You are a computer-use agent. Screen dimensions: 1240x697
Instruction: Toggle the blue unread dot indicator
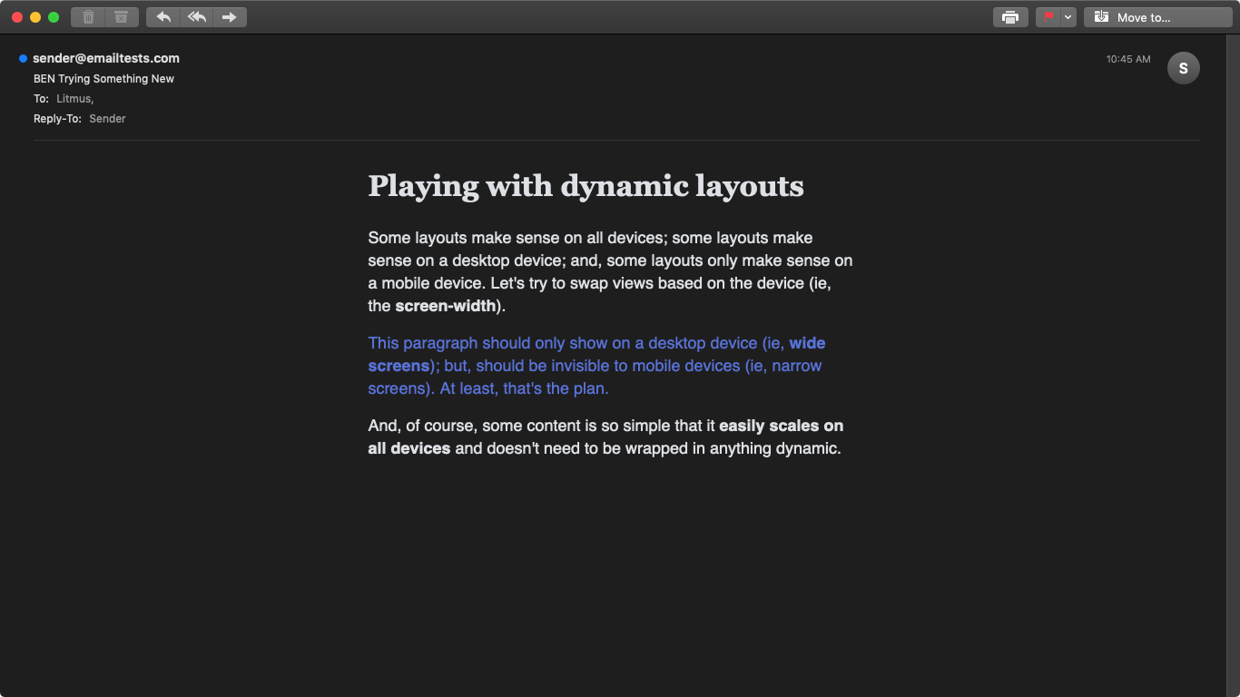[23, 59]
